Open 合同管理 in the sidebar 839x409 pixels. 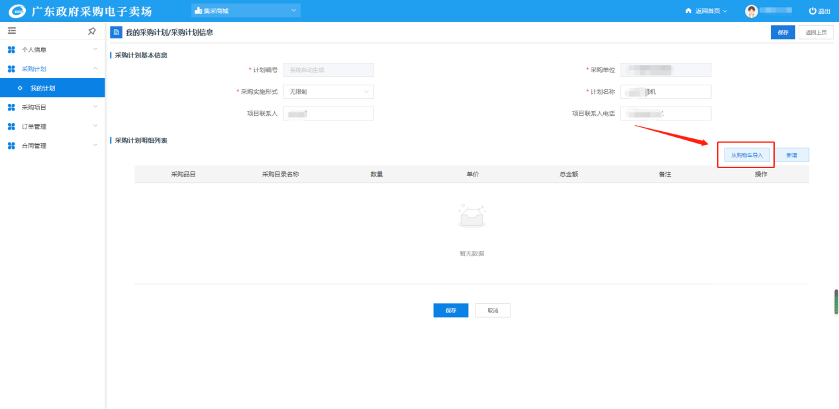(52, 146)
